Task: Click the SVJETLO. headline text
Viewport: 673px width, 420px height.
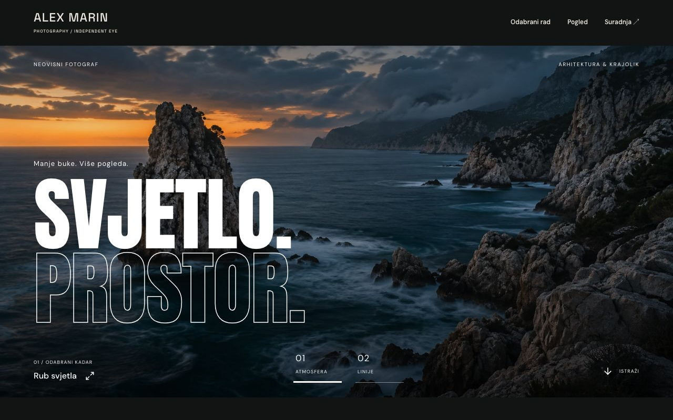Action: coord(163,214)
